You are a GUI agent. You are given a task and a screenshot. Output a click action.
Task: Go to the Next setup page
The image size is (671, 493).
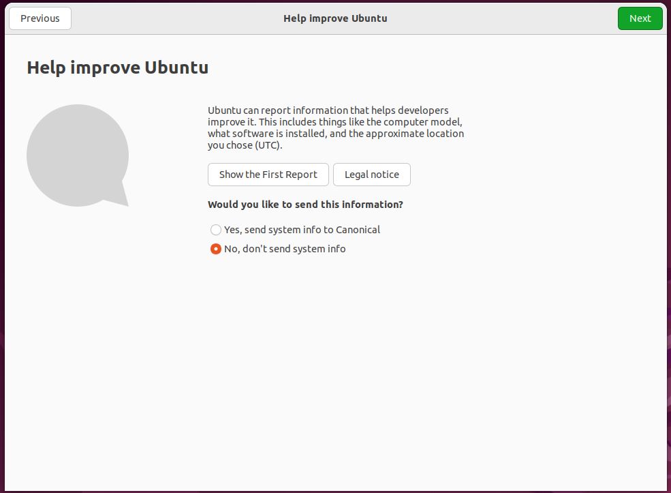click(x=640, y=18)
